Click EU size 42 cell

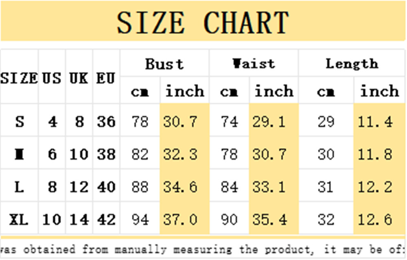(106, 220)
